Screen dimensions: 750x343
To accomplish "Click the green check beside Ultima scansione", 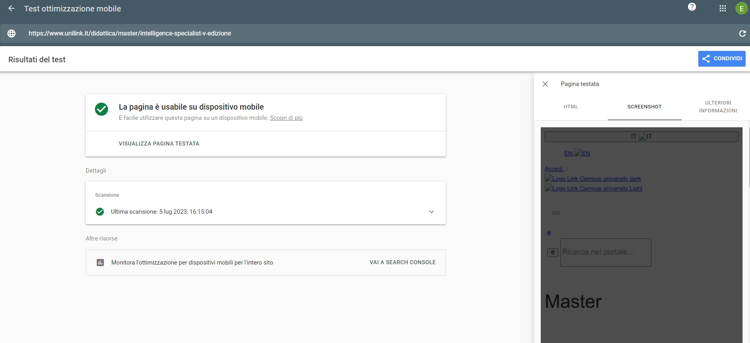I will [100, 212].
